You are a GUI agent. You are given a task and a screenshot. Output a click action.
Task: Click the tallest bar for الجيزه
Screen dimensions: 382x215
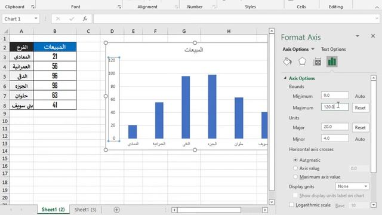212,106
